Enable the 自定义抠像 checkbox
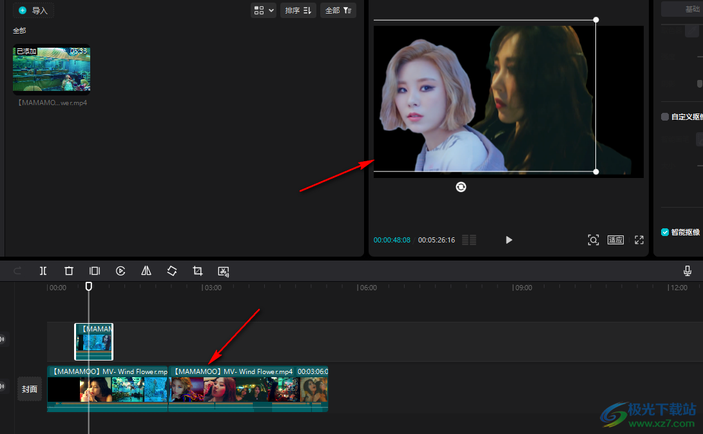 click(x=665, y=117)
